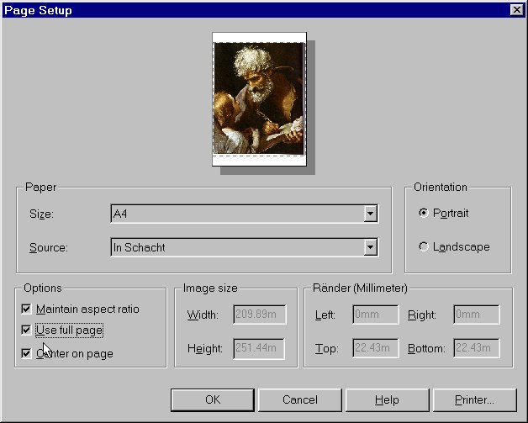Viewport: 528px width, 423px height.
Task: Click the Bottom margin field
Action: pyautogui.click(x=476, y=349)
